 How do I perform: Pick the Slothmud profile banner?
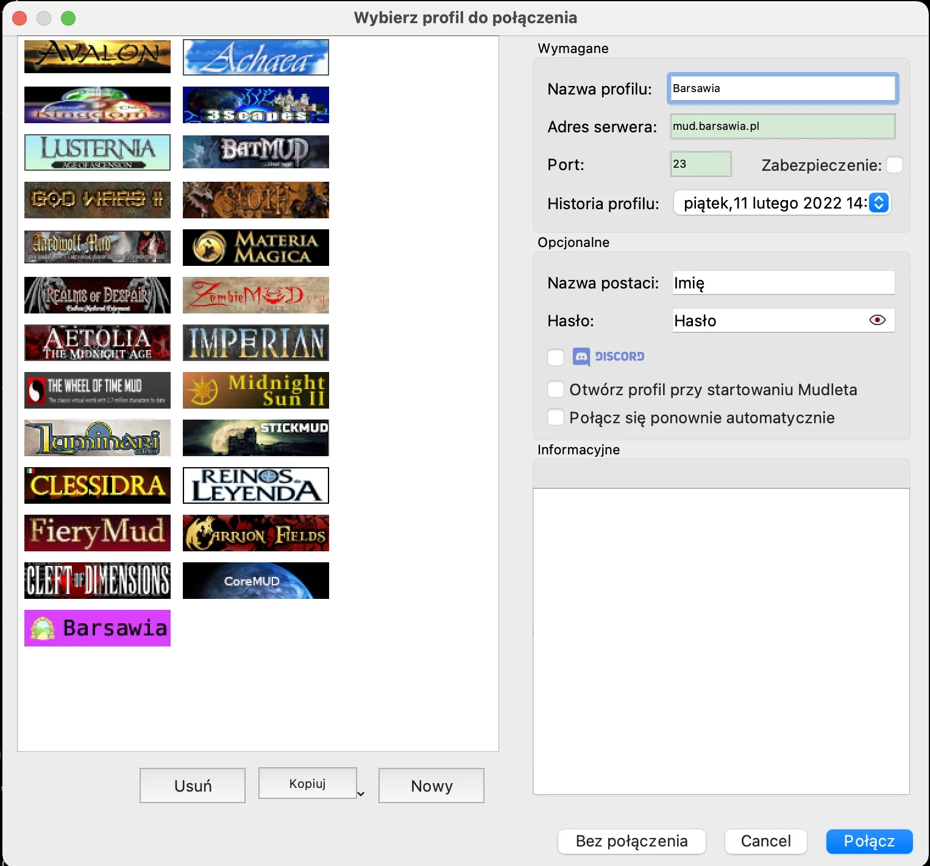[x=256, y=199]
